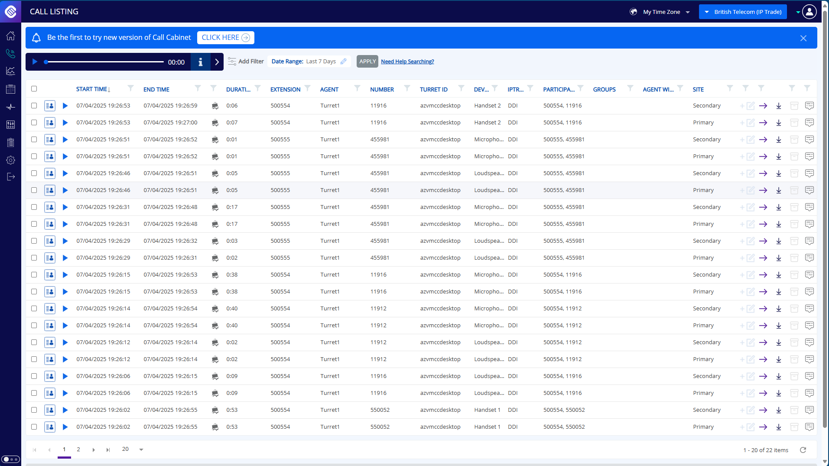This screenshot has height=466, width=829.
Task: Play the first call at 19:26:53 with 0:06 duration
Action: tap(65, 106)
